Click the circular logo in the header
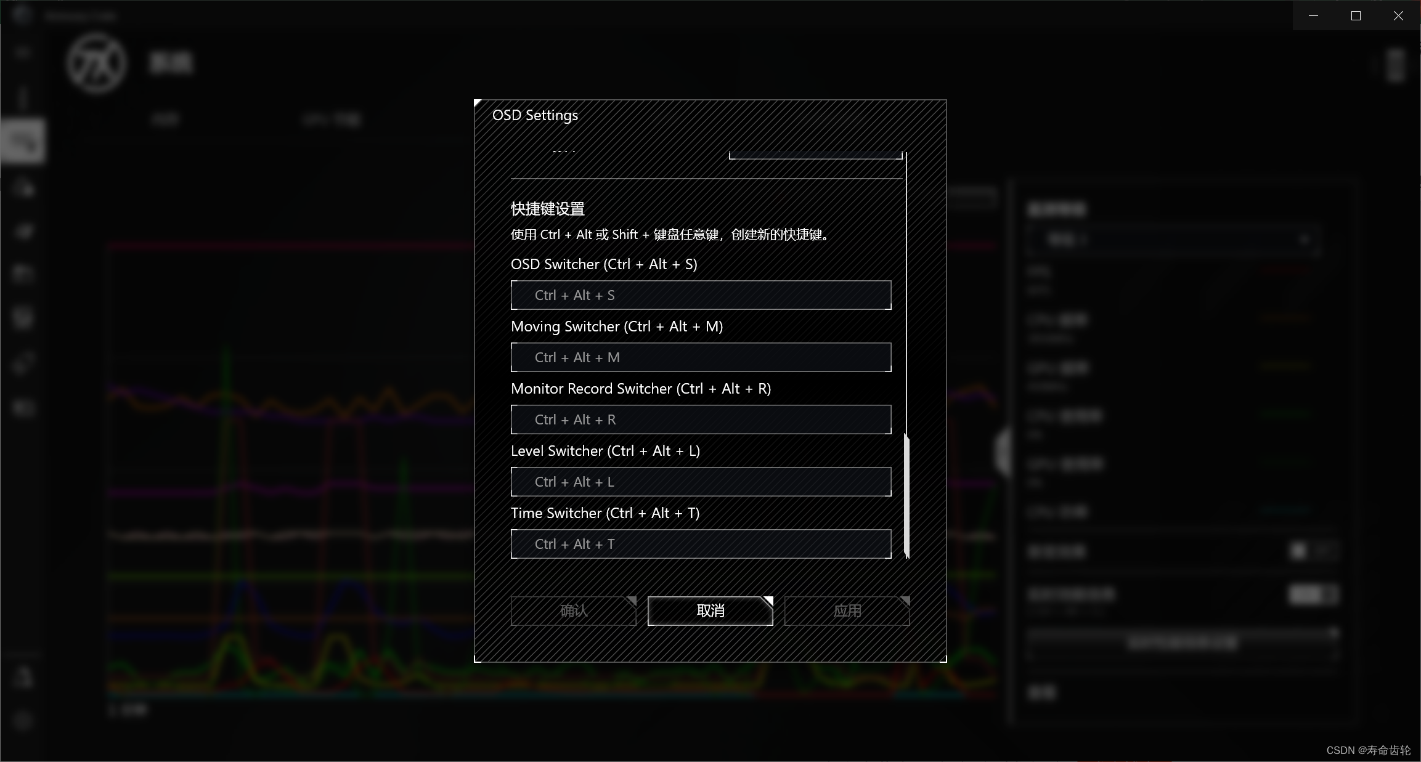 tap(97, 63)
